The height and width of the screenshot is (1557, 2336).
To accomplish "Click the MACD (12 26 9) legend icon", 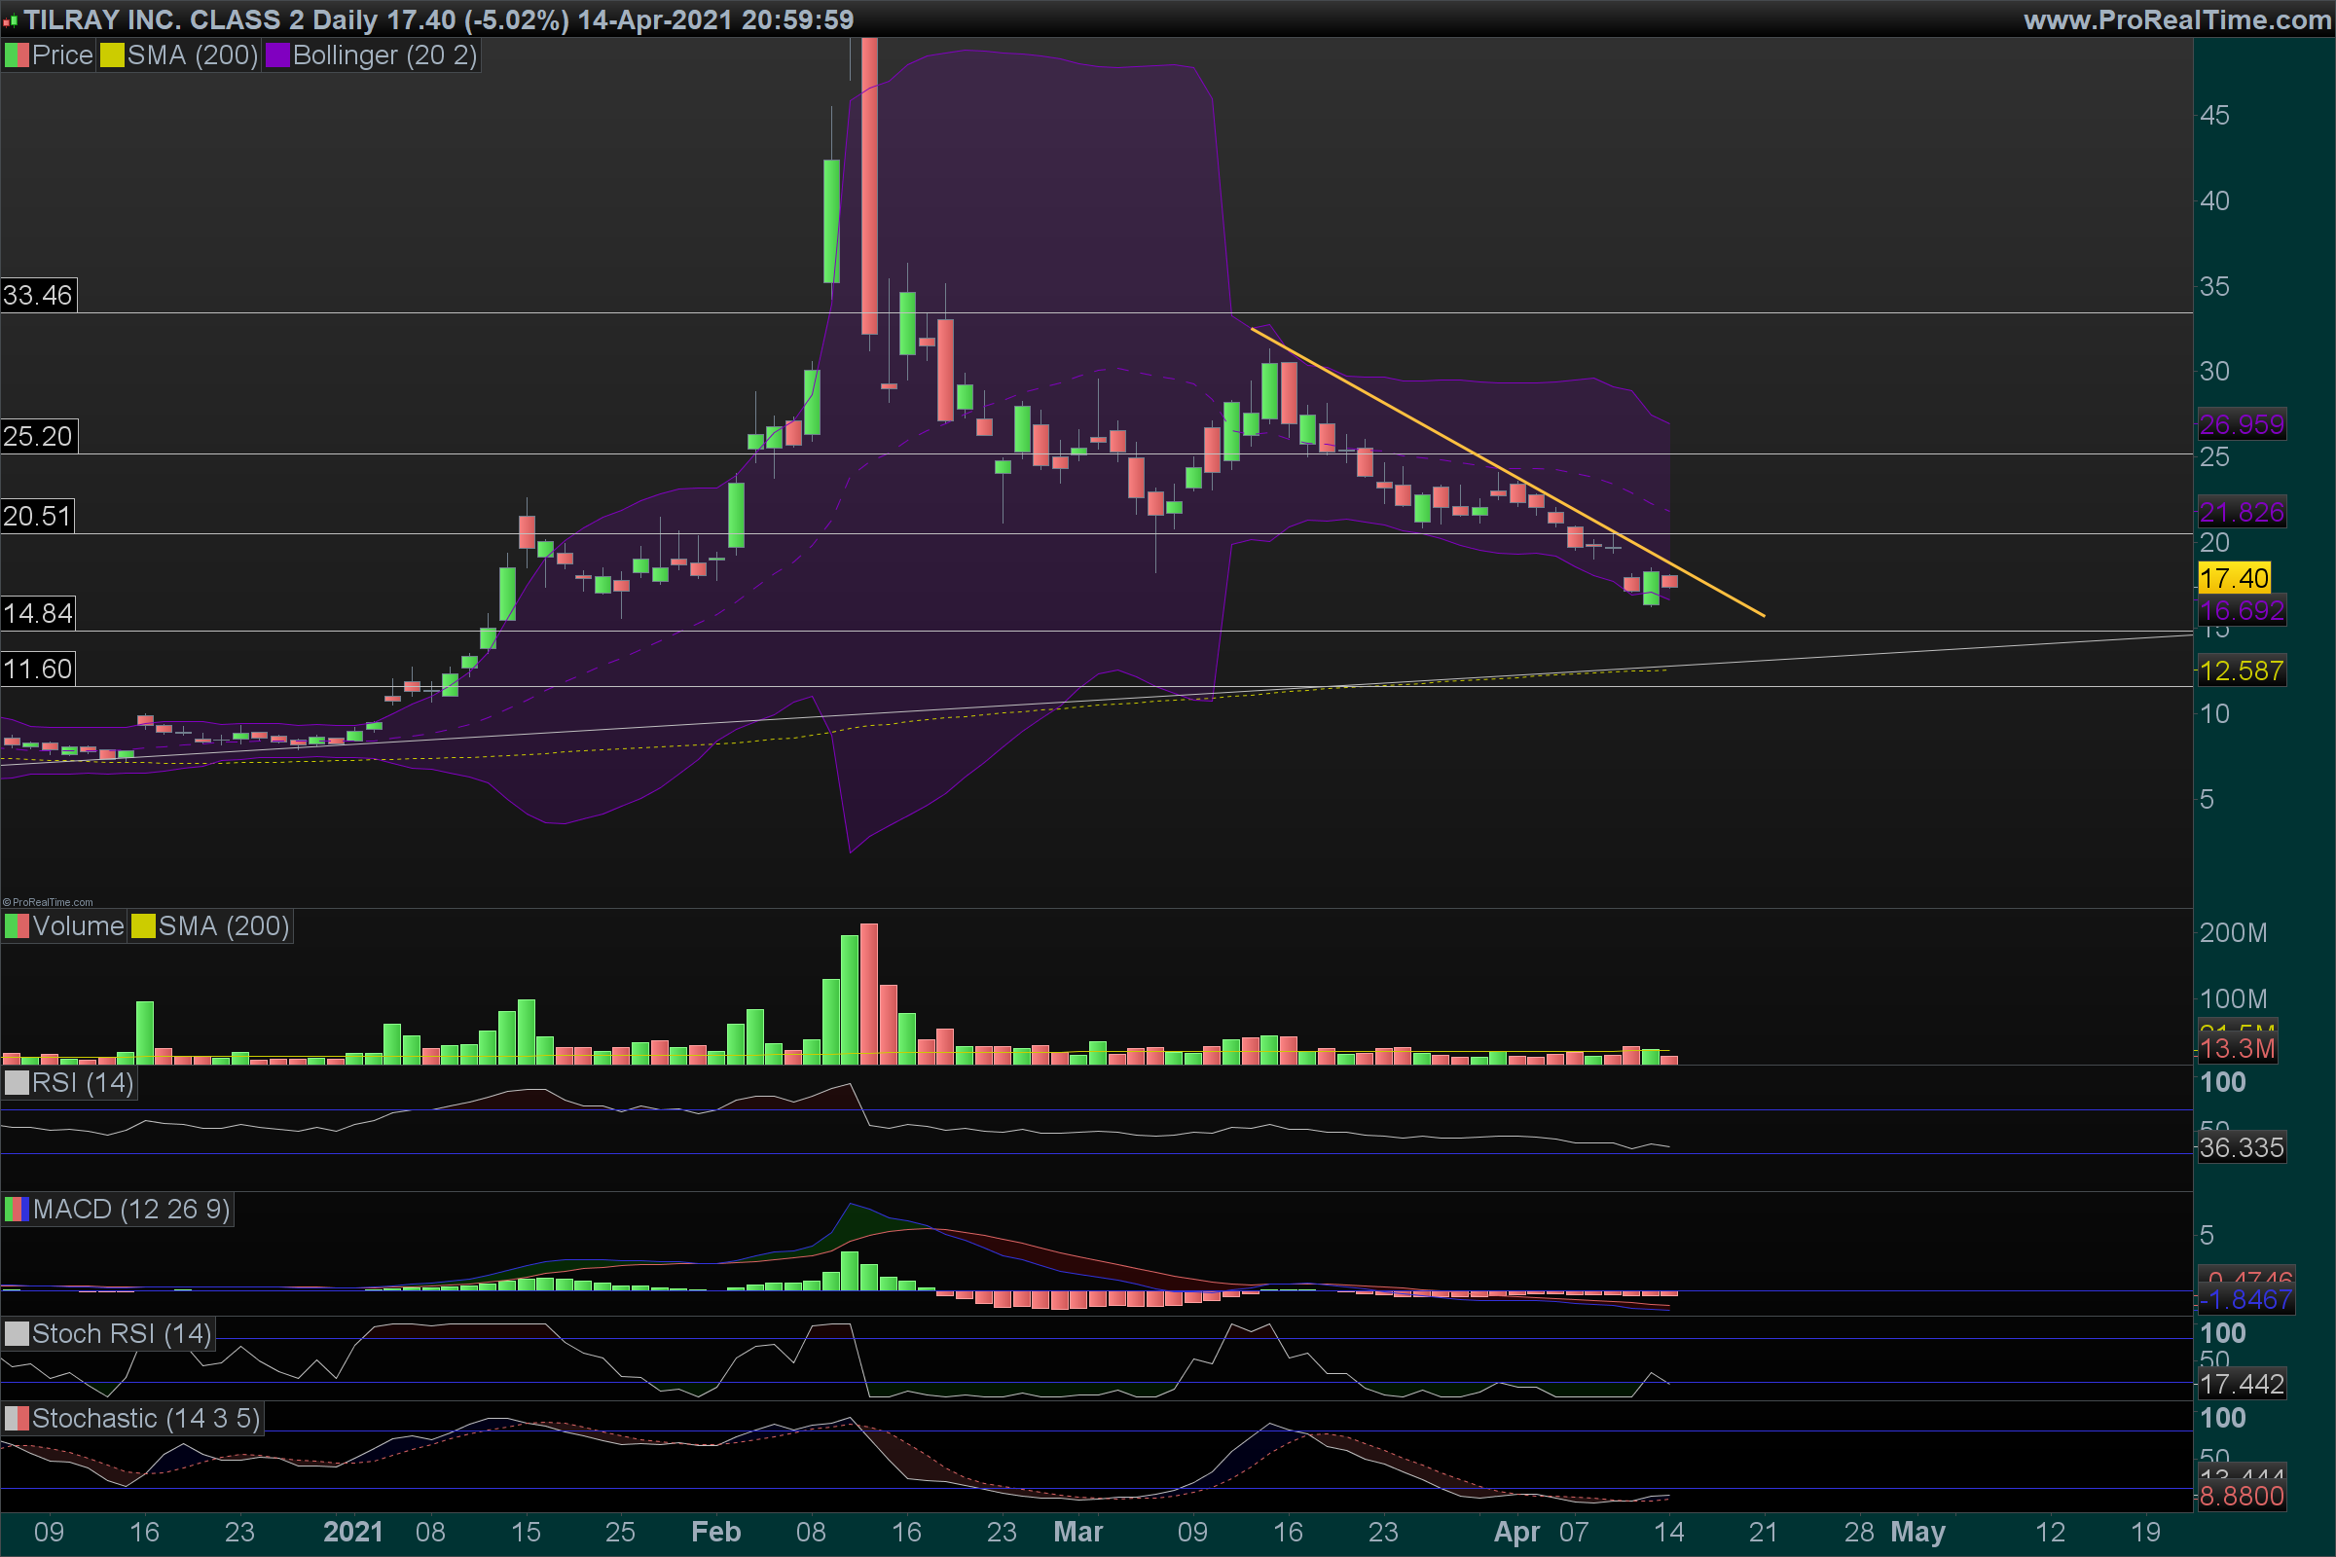I will tap(17, 1210).
